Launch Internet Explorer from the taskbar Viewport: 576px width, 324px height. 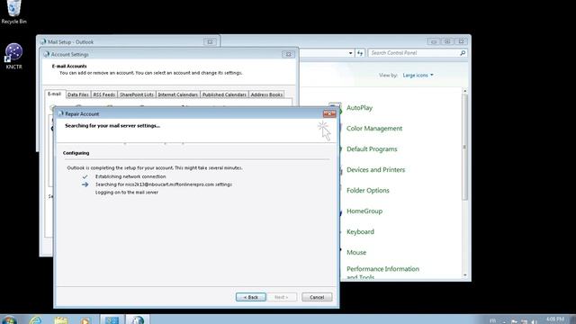(36, 320)
